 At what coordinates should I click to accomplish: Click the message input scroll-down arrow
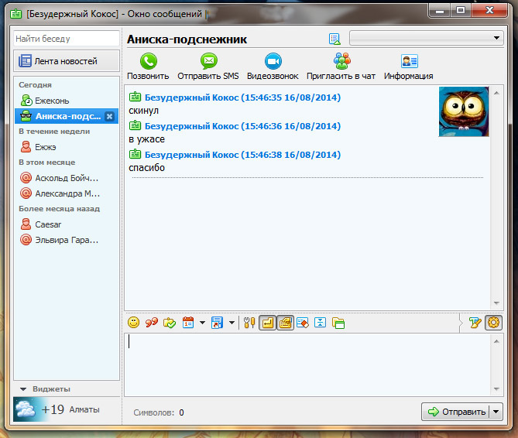pyautogui.click(x=496, y=388)
